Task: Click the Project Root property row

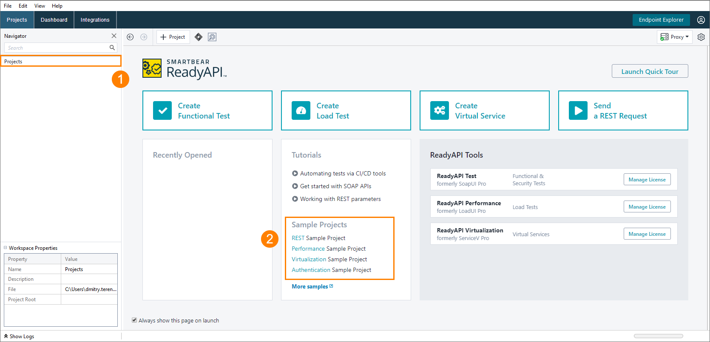Action: coord(61,300)
